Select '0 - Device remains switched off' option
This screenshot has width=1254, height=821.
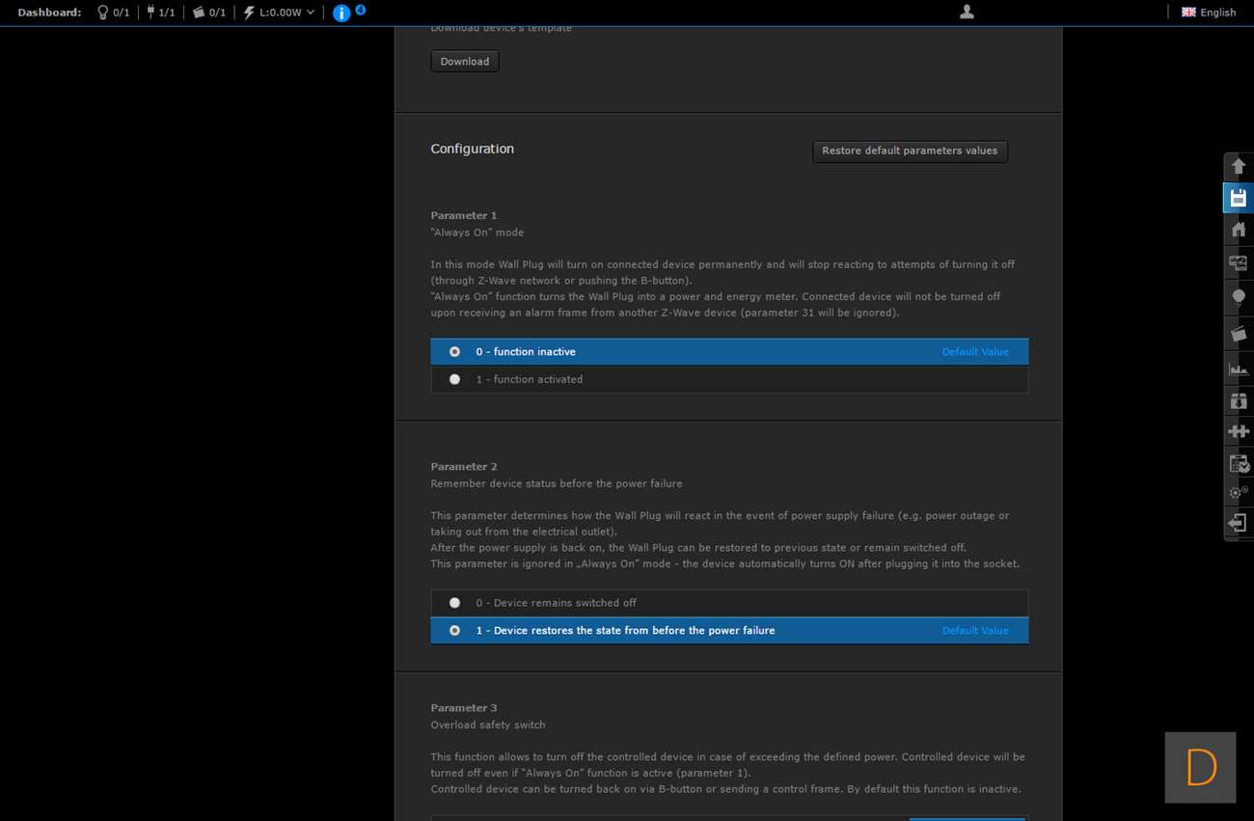(454, 603)
